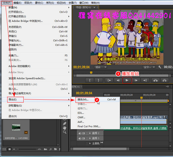
Task: Click timeline horizontal scrollbar
Action: point(100,149)
